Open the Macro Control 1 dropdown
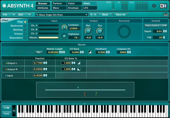The height and width of the screenshot is (118, 170). (156, 26)
